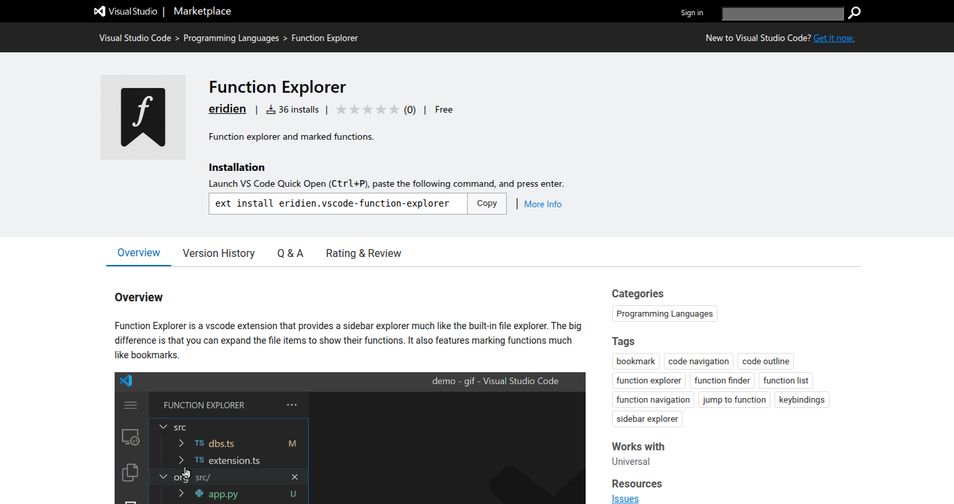
Task: Click the Programming Languages category tag
Action: point(664,313)
